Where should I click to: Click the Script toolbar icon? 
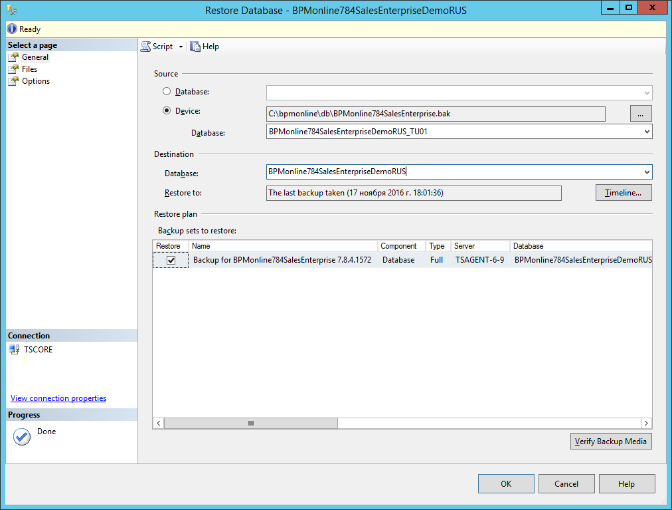(145, 47)
